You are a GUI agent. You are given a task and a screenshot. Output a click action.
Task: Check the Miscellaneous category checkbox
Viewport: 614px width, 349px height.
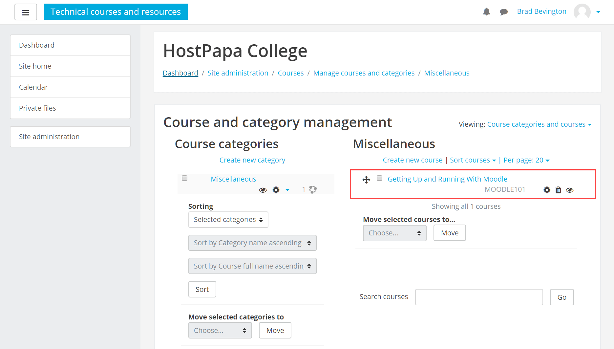(x=184, y=178)
